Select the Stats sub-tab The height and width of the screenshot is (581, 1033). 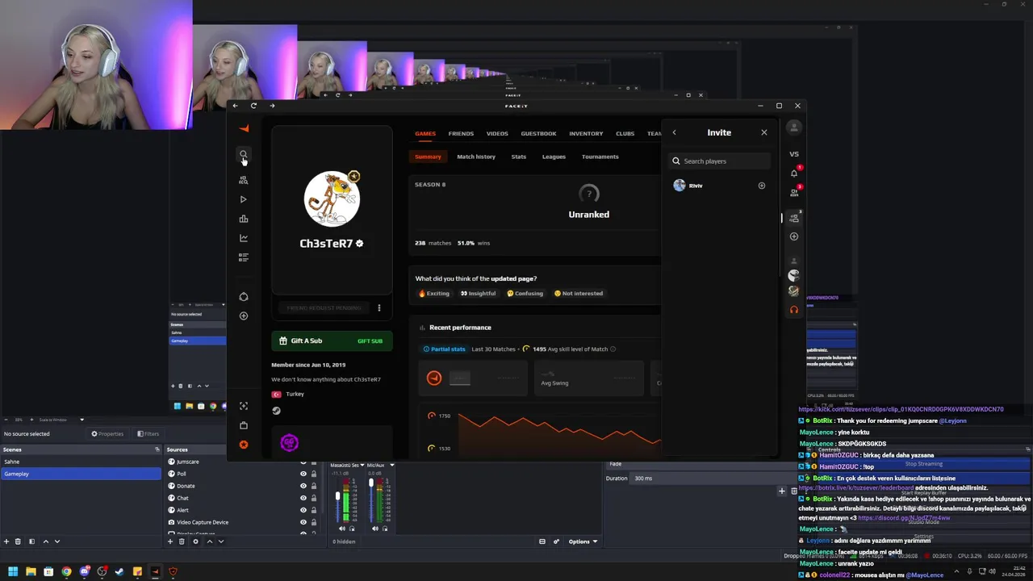519,157
